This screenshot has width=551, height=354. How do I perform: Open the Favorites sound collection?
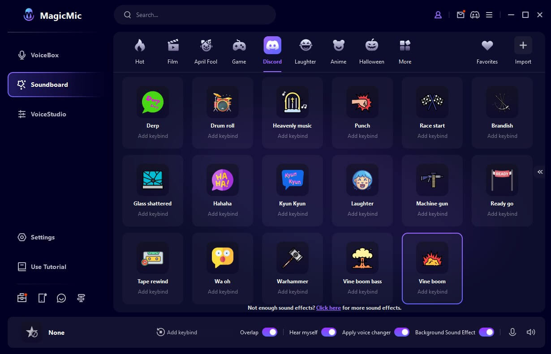click(487, 51)
